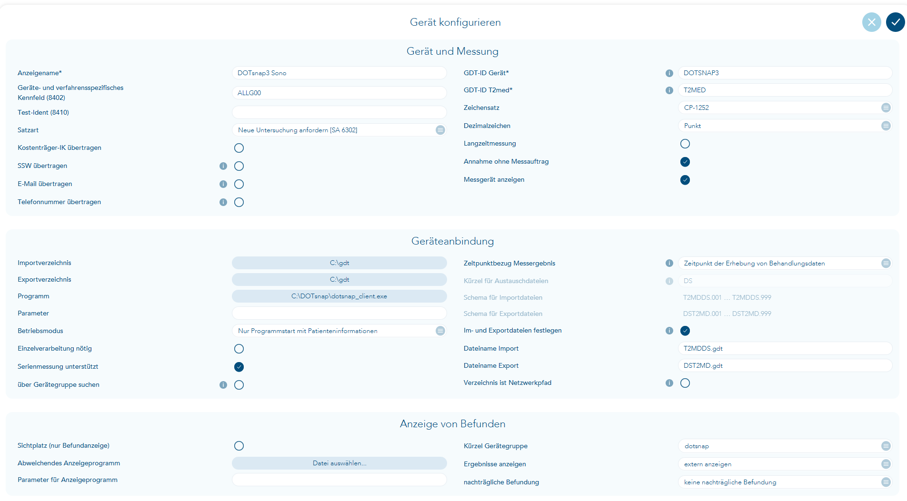Click the Importverzeichnis C:\gdt path button
Viewport: 907px width, 501px height.
(x=339, y=263)
